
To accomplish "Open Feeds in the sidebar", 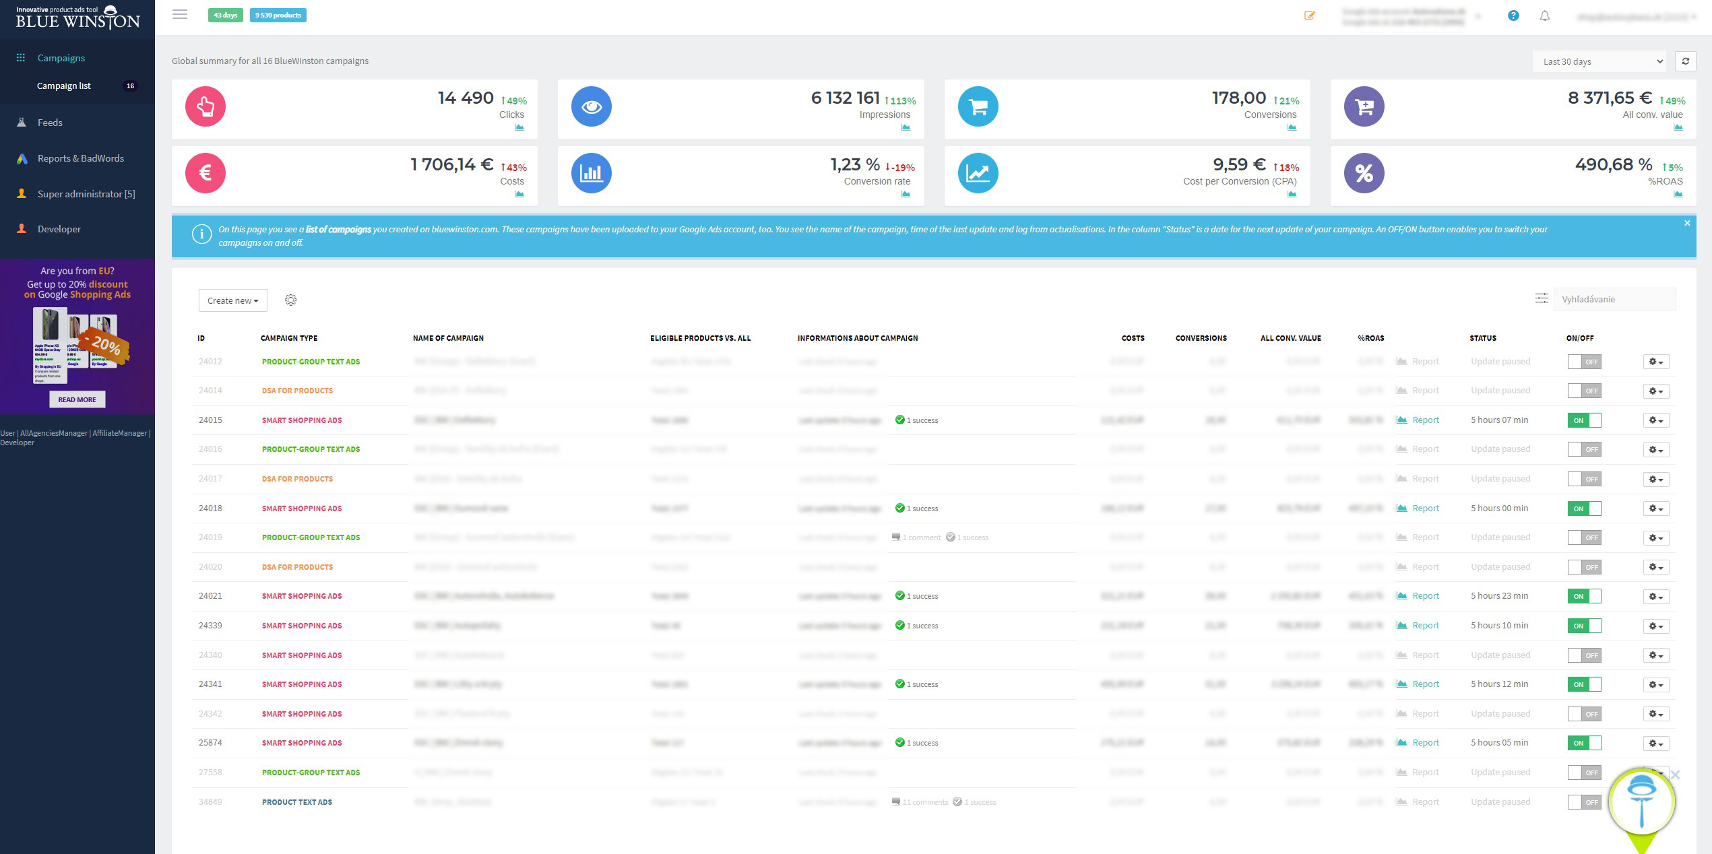I will 50,123.
